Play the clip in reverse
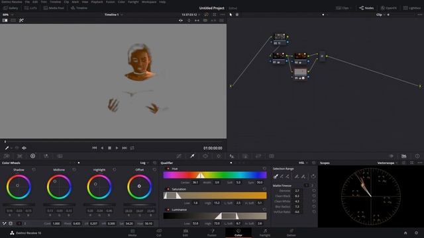This screenshot has height=238, width=424. tap(102, 148)
